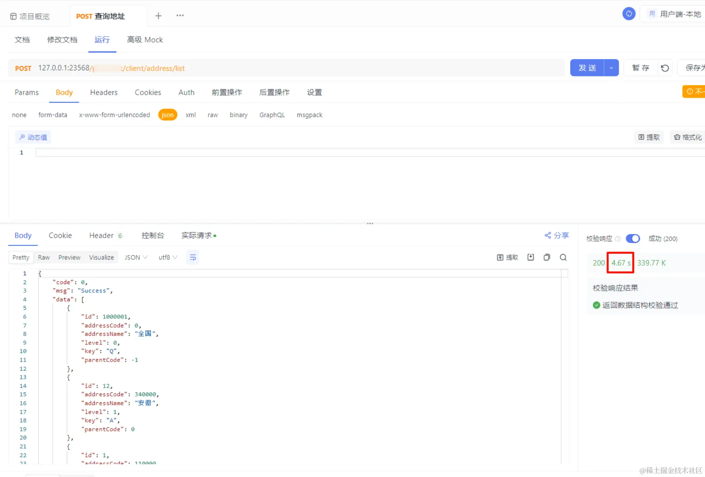Viewport: 705px width, 477px height.
Task: Toggle line wrapping in the response viewer
Action: point(193,257)
